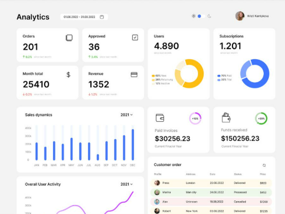Screen dimensions: 285x214
Task: Click the 30% Trial legend swatch
Action: tap(219, 80)
